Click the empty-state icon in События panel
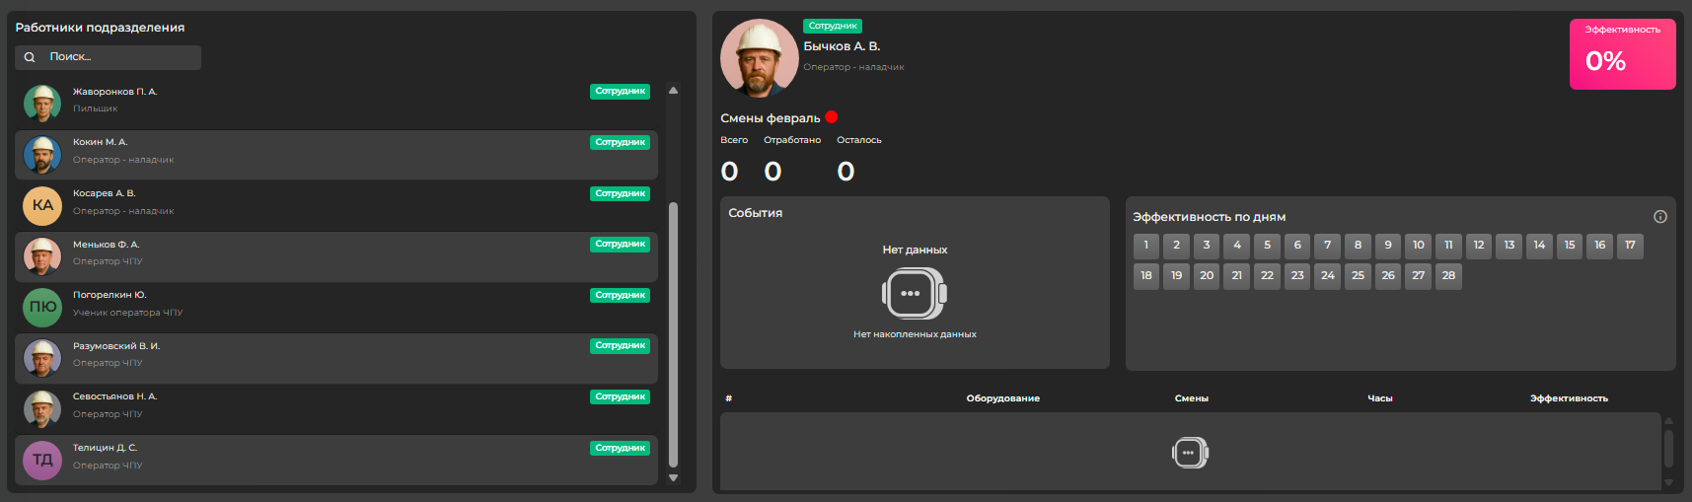Image resolution: width=1692 pixels, height=502 pixels. click(914, 293)
